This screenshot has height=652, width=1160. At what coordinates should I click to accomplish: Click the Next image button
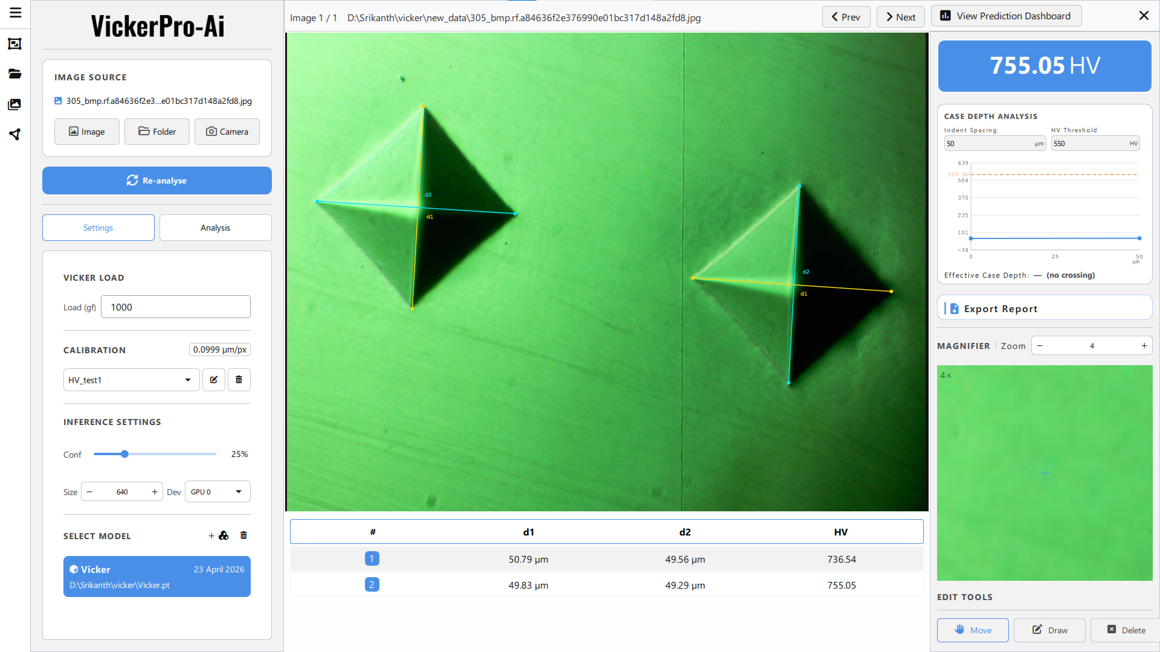[901, 17]
